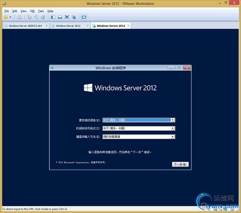Image resolution: width=241 pixels, height=213 pixels.
Task: Close the Windows 安装程序 dialog
Action: click(187, 68)
